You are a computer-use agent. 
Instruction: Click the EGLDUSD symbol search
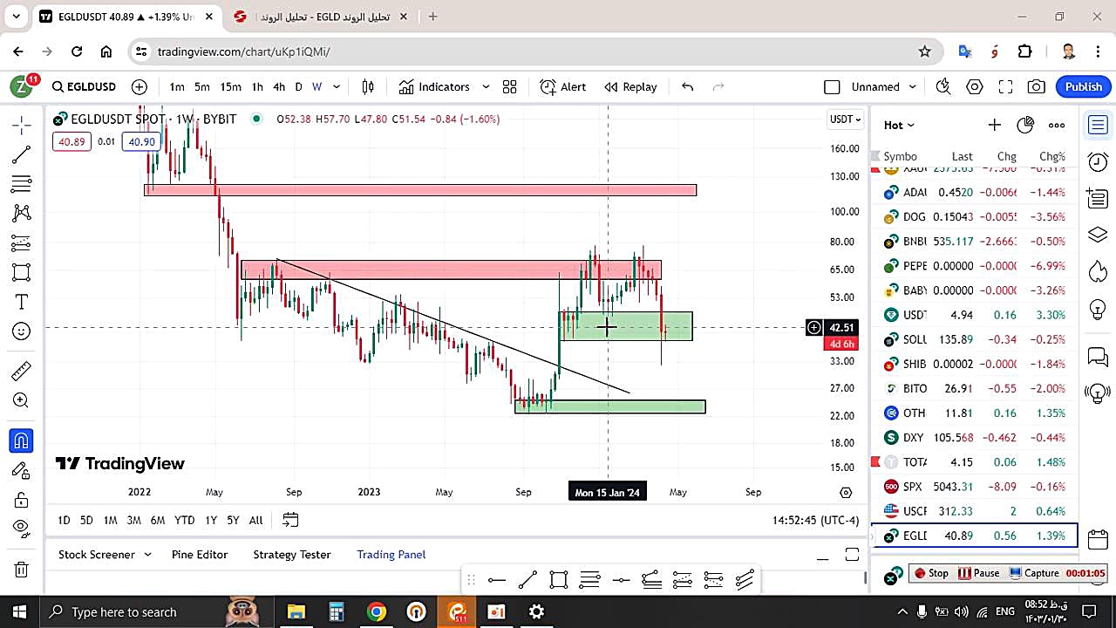pos(84,86)
